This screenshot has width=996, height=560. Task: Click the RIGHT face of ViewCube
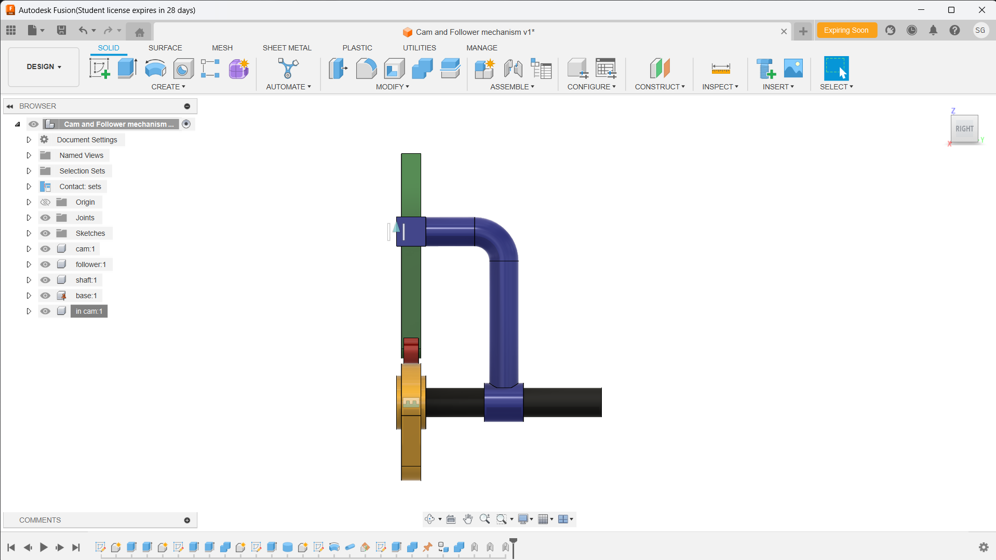(964, 129)
